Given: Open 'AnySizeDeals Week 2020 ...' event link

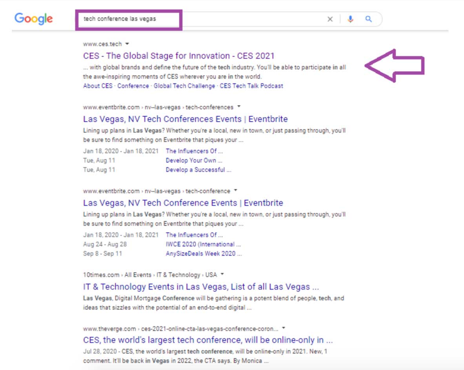Looking at the screenshot, I should coord(204,254).
